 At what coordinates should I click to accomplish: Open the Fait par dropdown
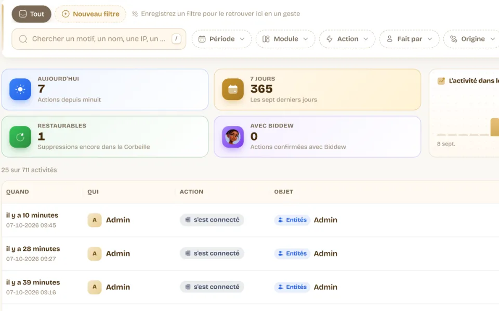409,39
